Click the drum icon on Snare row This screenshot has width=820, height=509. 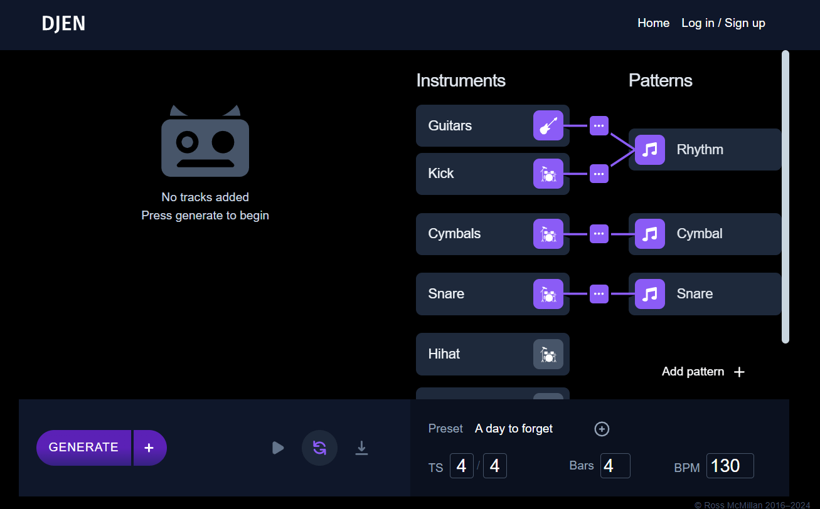tap(548, 294)
